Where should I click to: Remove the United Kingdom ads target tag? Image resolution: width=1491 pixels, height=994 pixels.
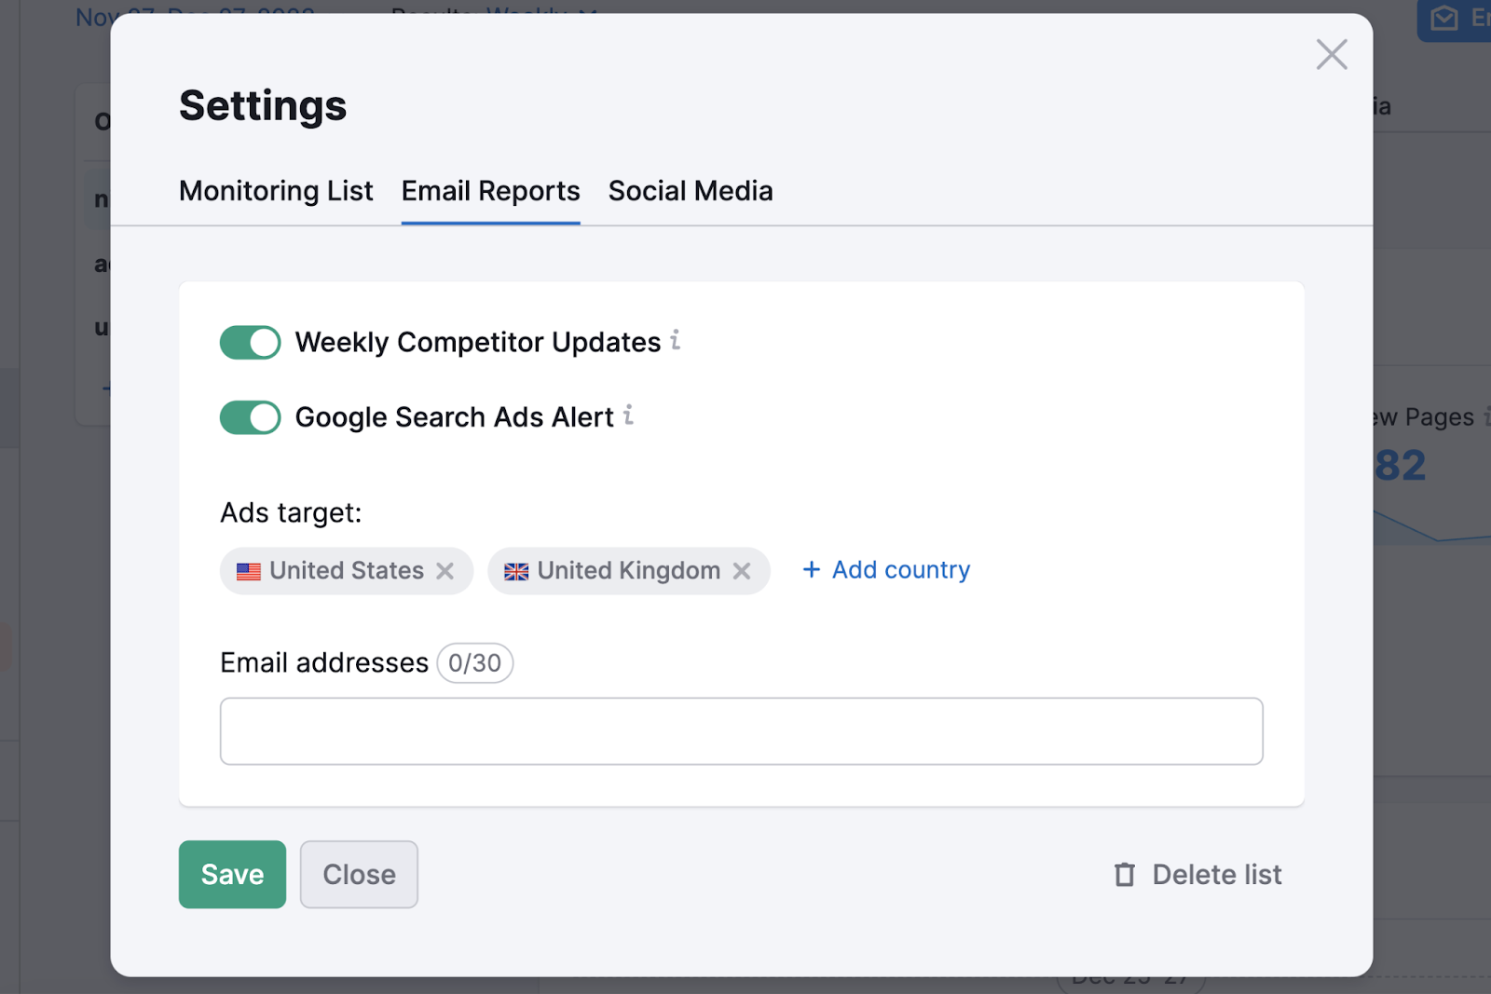pyautogui.click(x=743, y=571)
